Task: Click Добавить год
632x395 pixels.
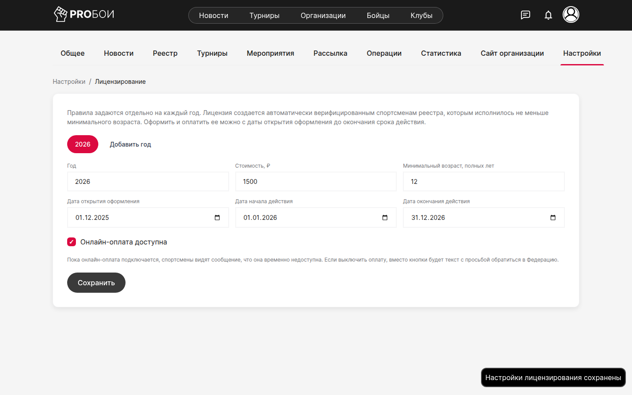Action: coord(130,144)
